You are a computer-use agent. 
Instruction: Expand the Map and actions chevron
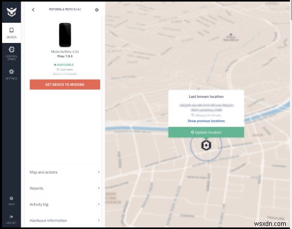click(99, 172)
